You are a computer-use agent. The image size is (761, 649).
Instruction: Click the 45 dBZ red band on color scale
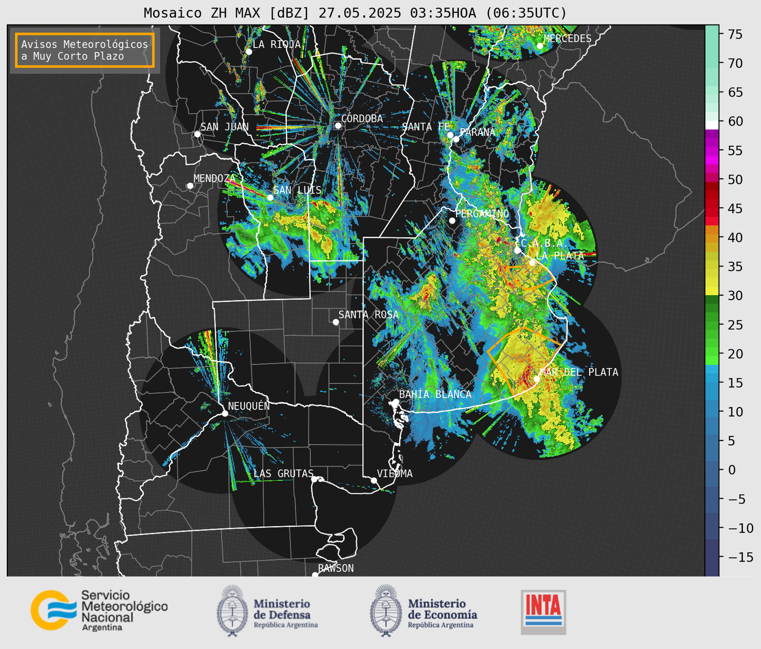[x=712, y=208]
